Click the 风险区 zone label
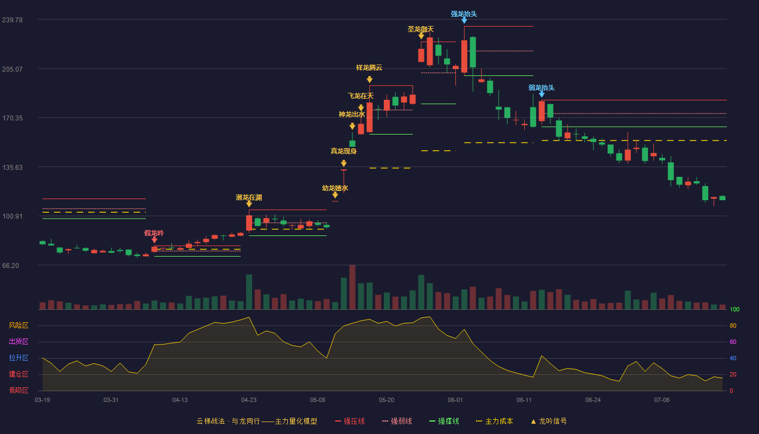The height and width of the screenshot is (434, 759). (x=18, y=325)
